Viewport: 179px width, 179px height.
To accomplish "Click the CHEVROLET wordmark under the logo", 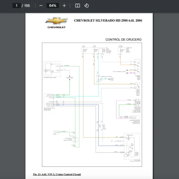I will pos(56,27).
